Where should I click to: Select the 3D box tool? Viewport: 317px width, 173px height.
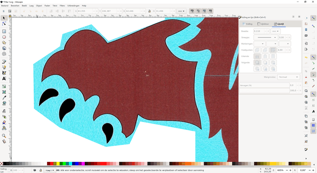pyautogui.click(x=4, y=48)
